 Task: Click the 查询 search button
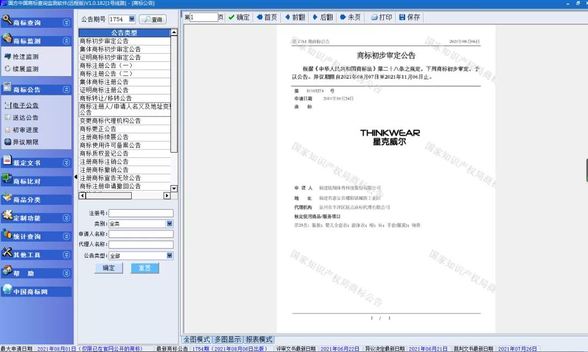[152, 20]
